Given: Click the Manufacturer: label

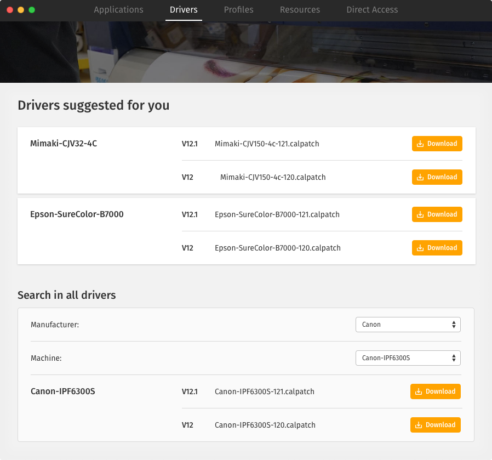Looking at the screenshot, I should tap(55, 325).
